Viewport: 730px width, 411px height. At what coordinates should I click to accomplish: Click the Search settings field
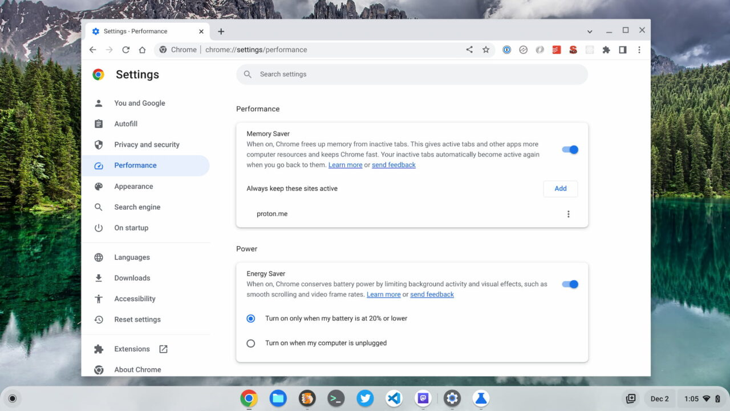point(412,74)
